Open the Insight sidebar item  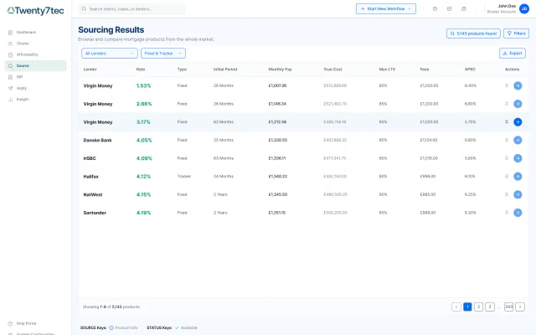35,99
